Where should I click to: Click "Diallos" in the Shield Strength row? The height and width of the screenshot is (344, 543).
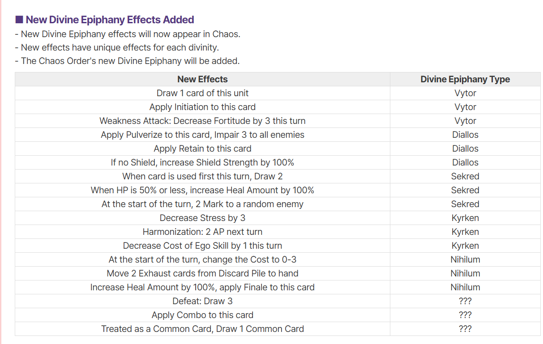point(465,162)
